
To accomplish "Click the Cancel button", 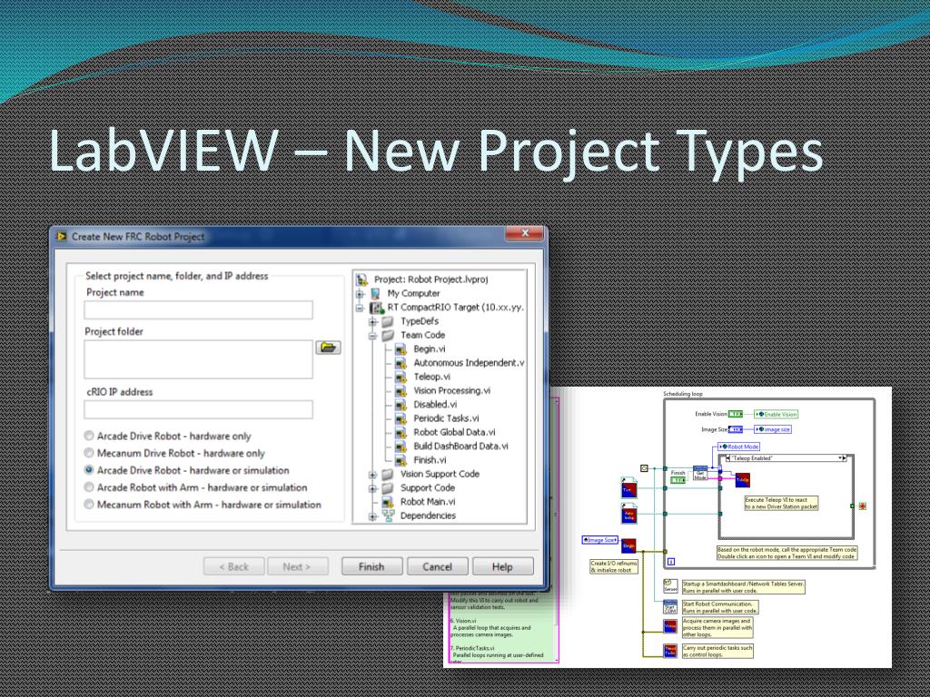I will click(x=438, y=566).
